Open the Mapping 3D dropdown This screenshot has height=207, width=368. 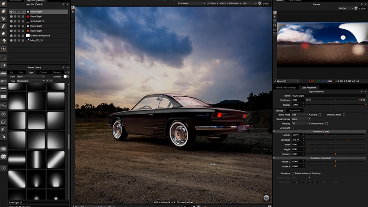click(301, 124)
